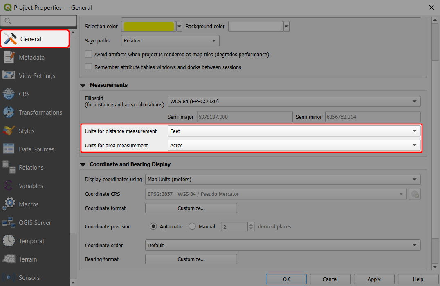Image resolution: width=440 pixels, height=286 pixels.
Task: Go to the Relations tab
Action: [35, 167]
